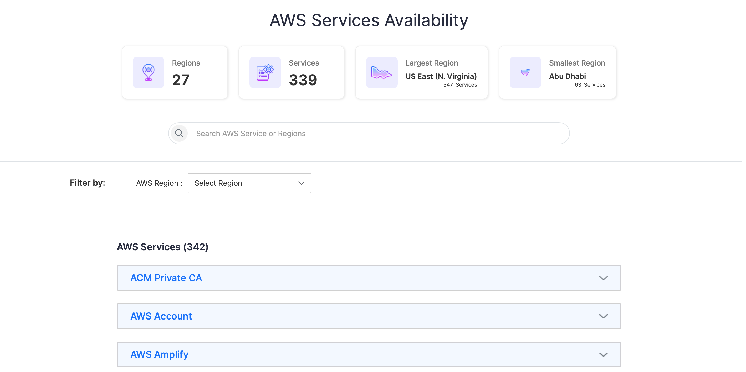The height and width of the screenshot is (372, 746).
Task: Open the AWS Amplify link
Action: point(159,354)
